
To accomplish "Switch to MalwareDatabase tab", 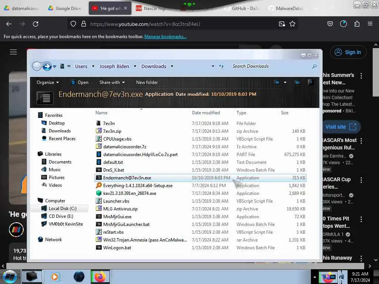I will 287,9.
